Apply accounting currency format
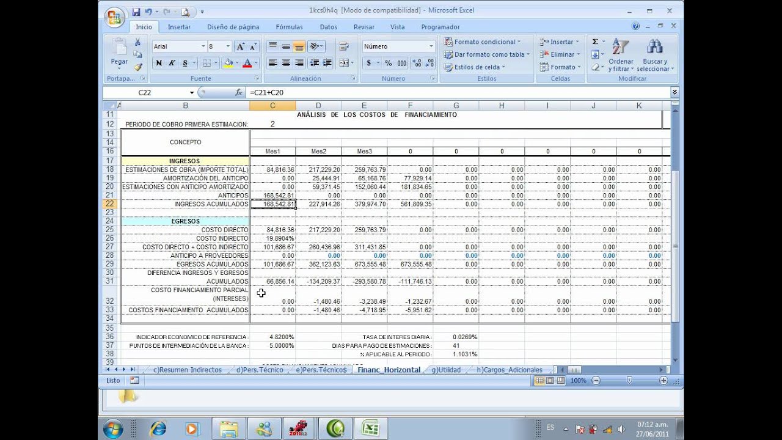 click(368, 63)
